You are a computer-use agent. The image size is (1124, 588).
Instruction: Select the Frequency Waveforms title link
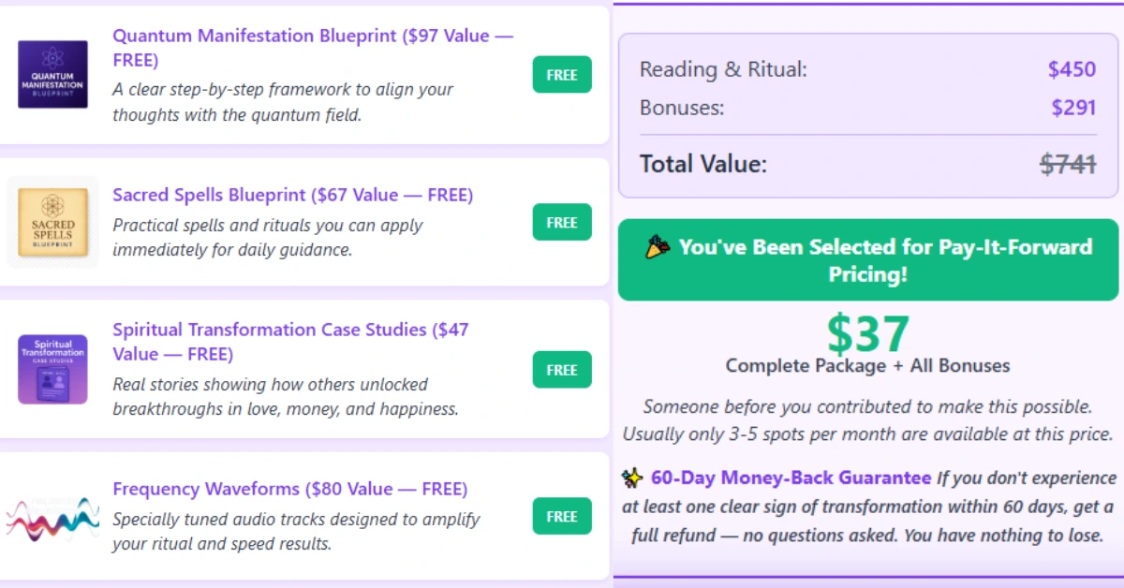[289, 489]
